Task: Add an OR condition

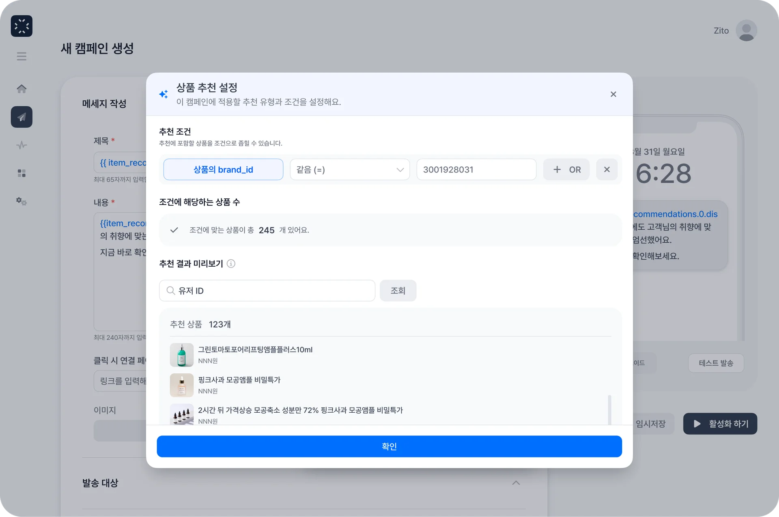Action: point(566,170)
